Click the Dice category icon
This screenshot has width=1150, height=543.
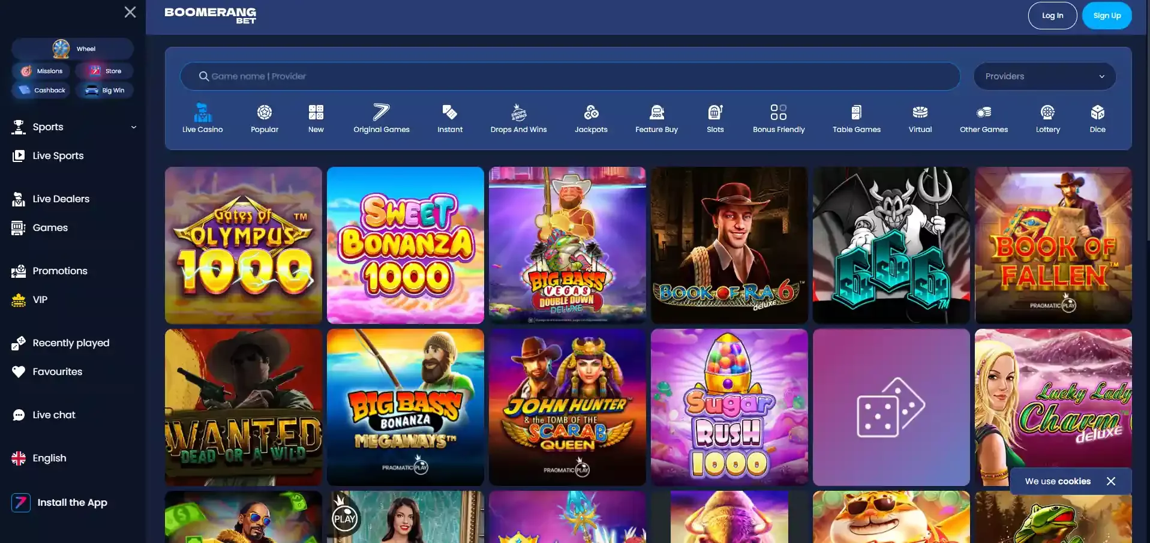[1097, 118]
